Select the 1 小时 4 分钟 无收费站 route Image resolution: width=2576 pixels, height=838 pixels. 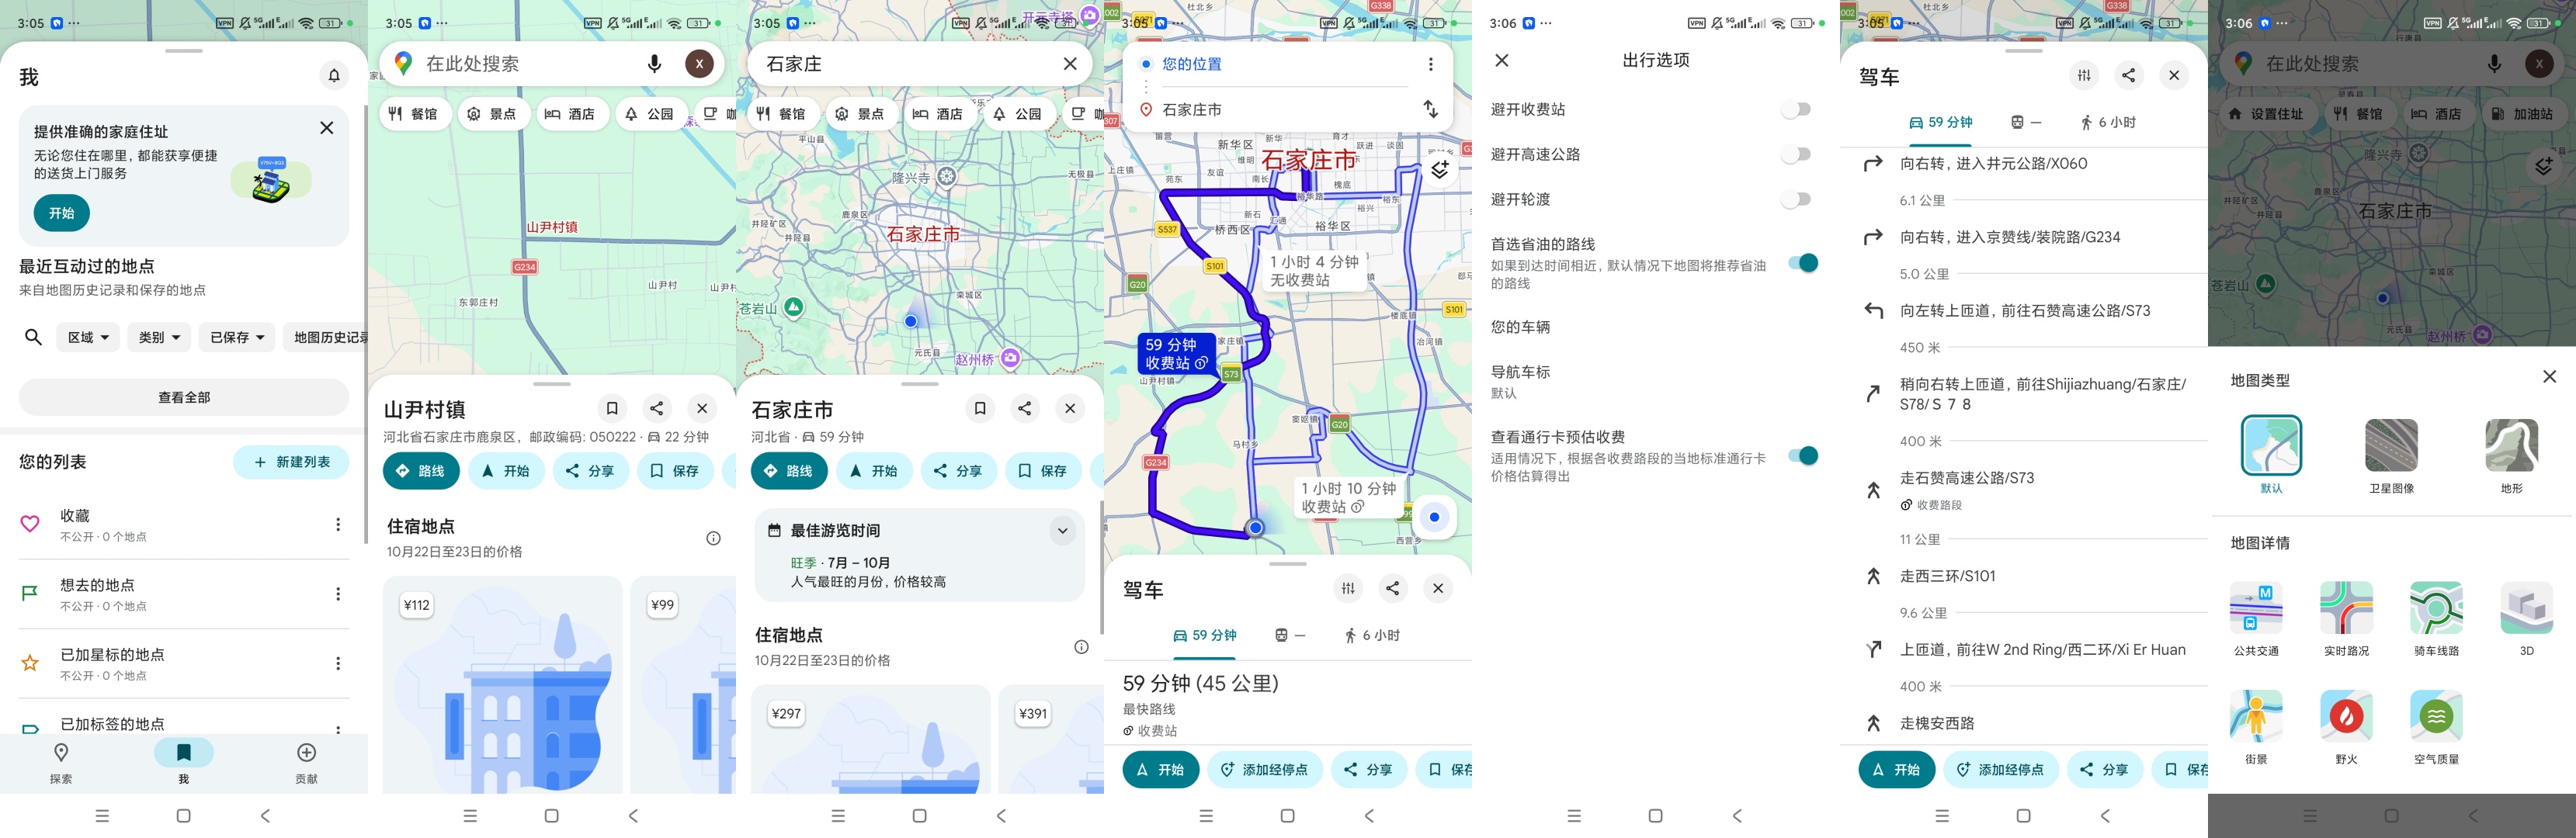coord(1314,270)
